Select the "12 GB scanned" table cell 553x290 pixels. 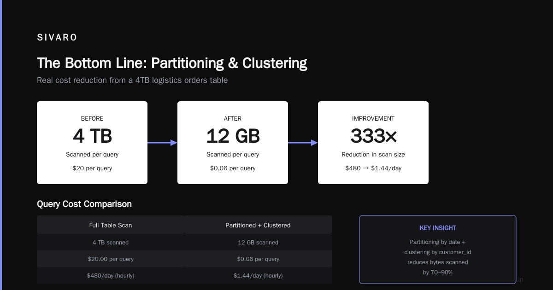click(258, 242)
